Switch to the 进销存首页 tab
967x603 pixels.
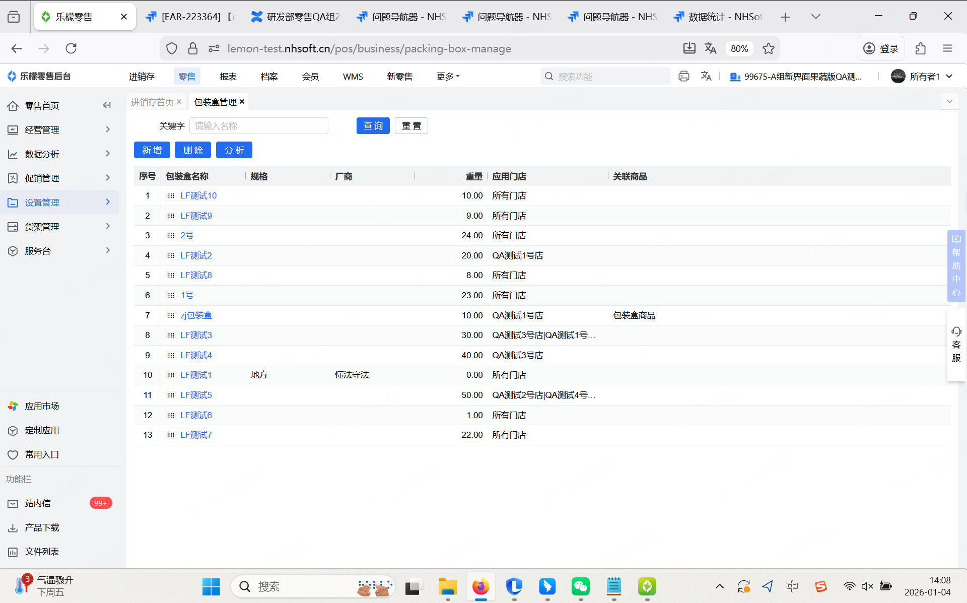coord(152,102)
